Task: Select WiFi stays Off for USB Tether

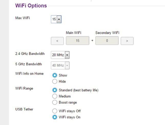Action: (55, 111)
